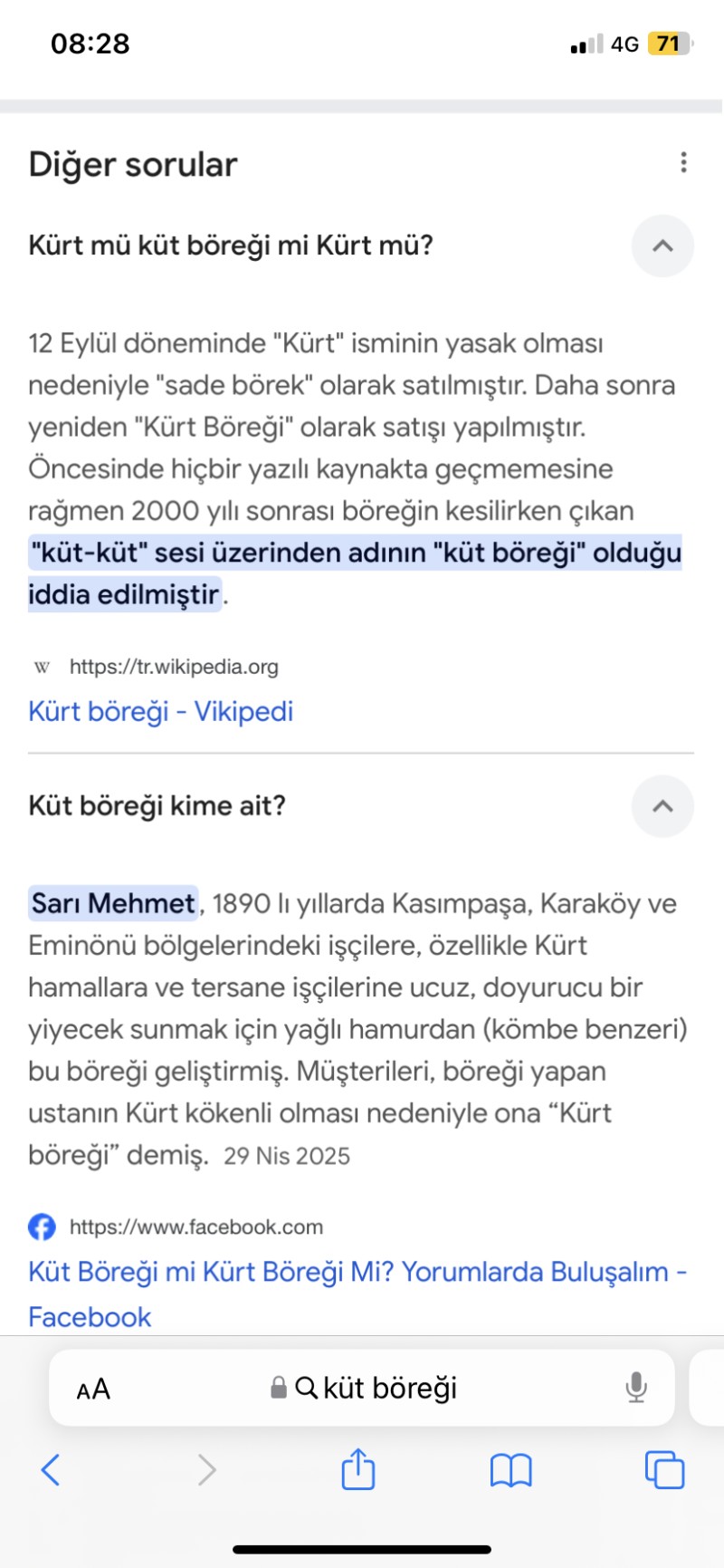Viewport: 724px width, 1568px height.
Task: Tap the Facebook logo favicon
Action: point(42,1227)
